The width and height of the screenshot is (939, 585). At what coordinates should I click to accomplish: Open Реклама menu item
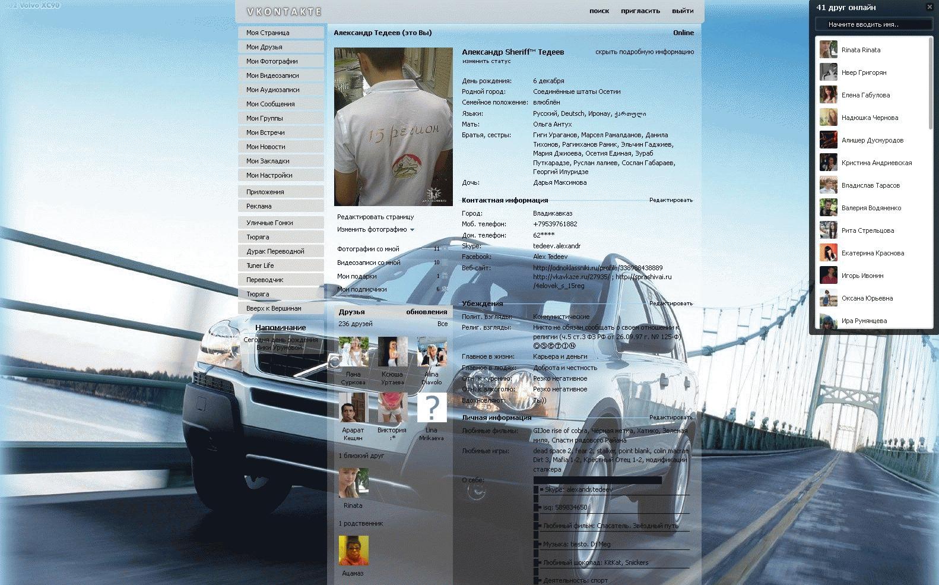pyautogui.click(x=281, y=206)
